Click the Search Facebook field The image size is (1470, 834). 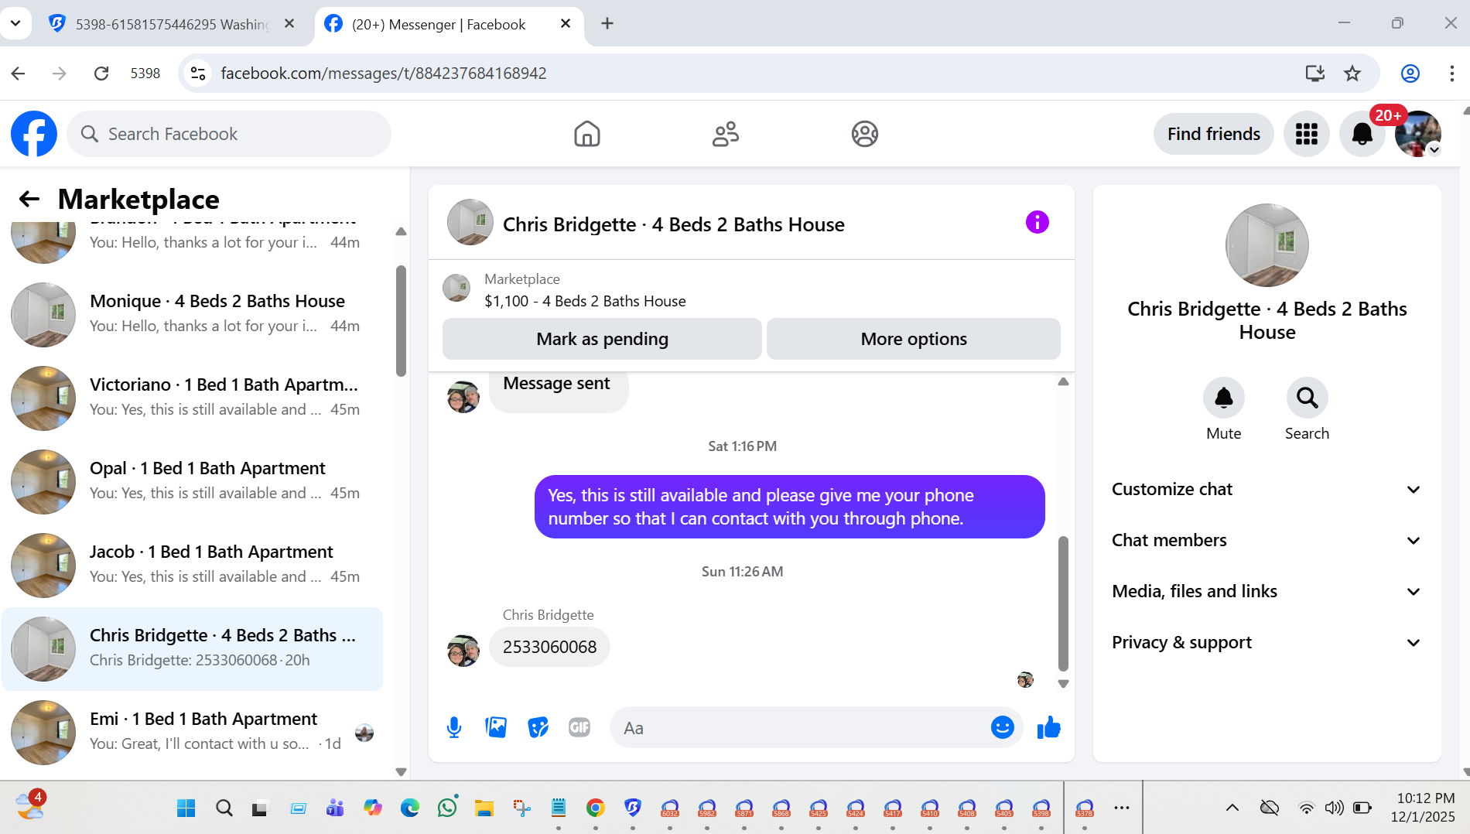coord(229,134)
